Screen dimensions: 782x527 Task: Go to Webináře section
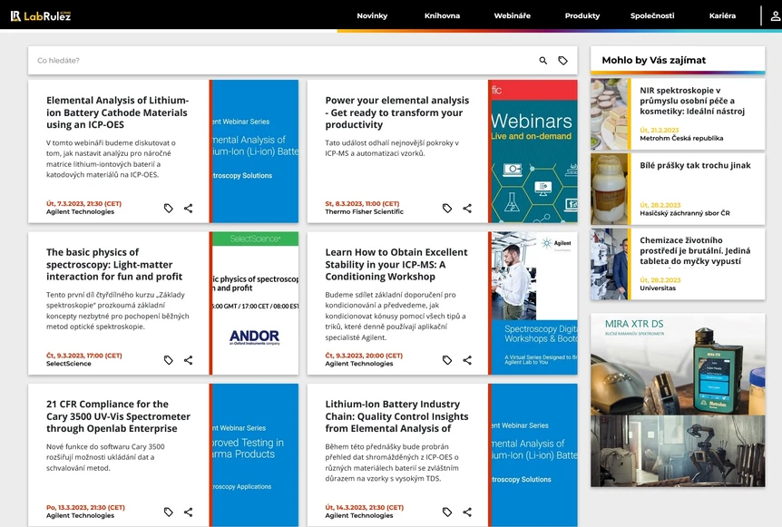click(x=513, y=15)
